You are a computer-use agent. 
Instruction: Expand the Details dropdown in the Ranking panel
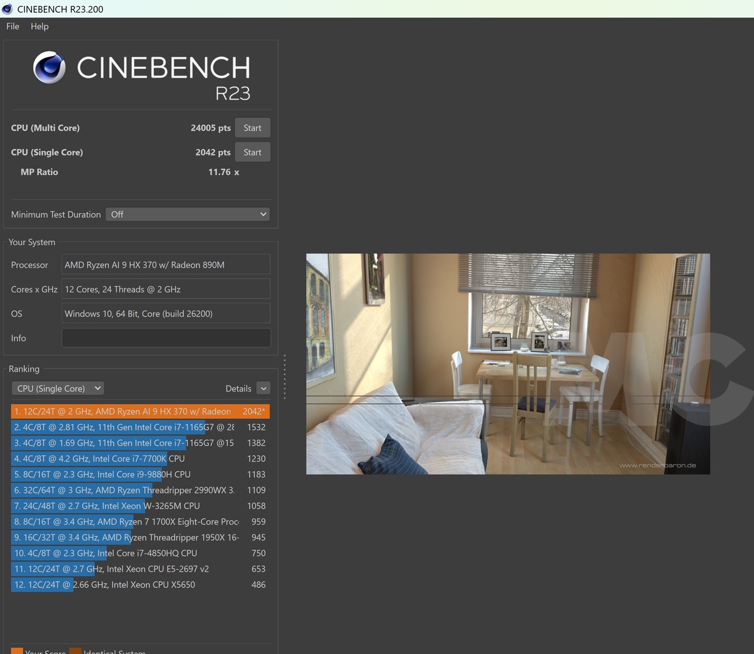(263, 388)
